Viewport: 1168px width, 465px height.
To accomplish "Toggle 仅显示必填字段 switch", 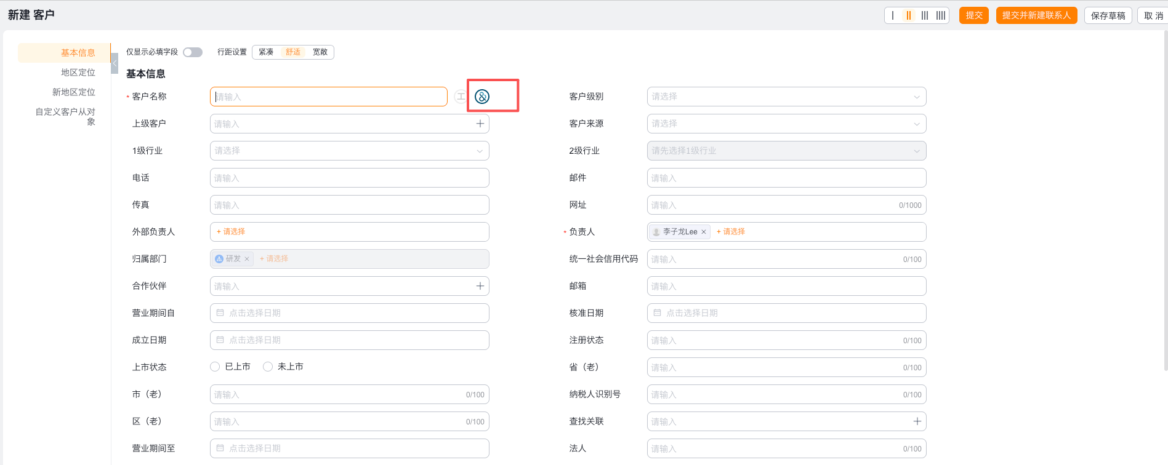I will pyautogui.click(x=193, y=52).
